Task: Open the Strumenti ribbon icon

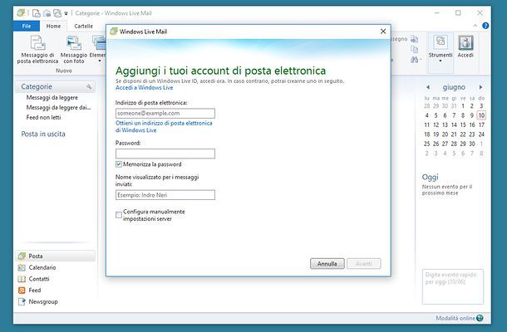Action: coord(440,42)
